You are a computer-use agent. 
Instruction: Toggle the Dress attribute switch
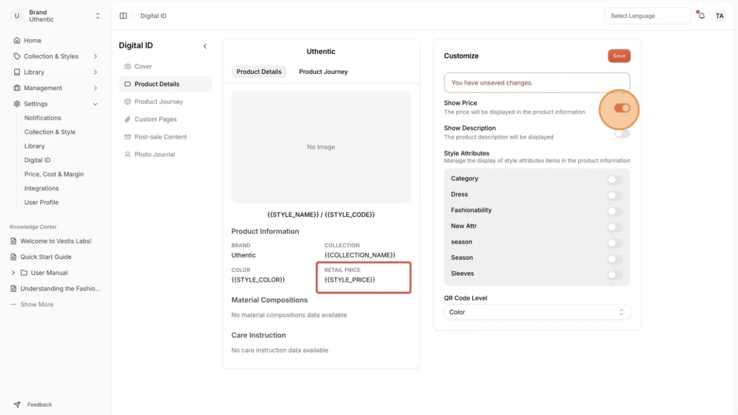pyautogui.click(x=615, y=196)
